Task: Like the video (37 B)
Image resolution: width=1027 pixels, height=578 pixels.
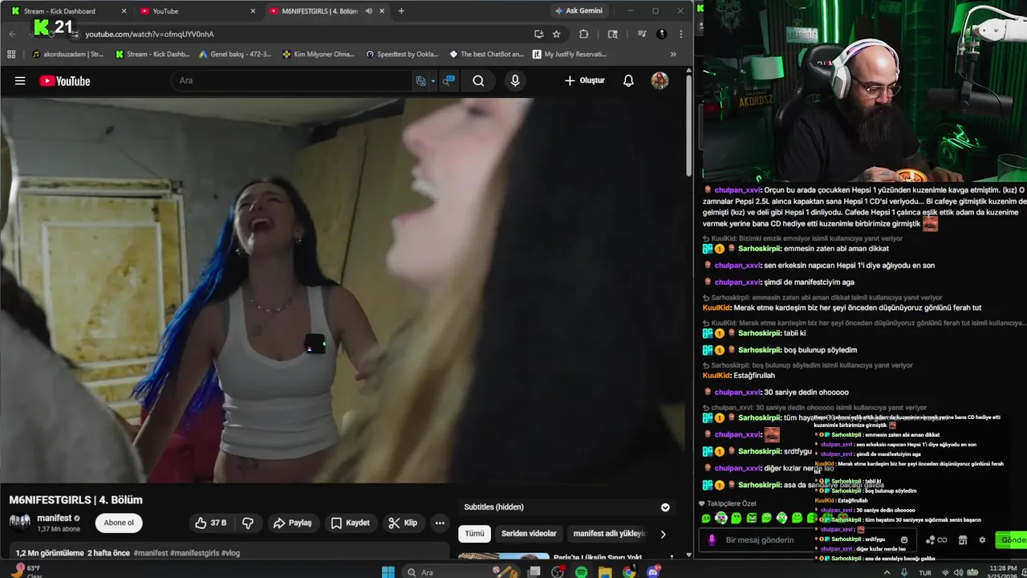Action: [211, 523]
